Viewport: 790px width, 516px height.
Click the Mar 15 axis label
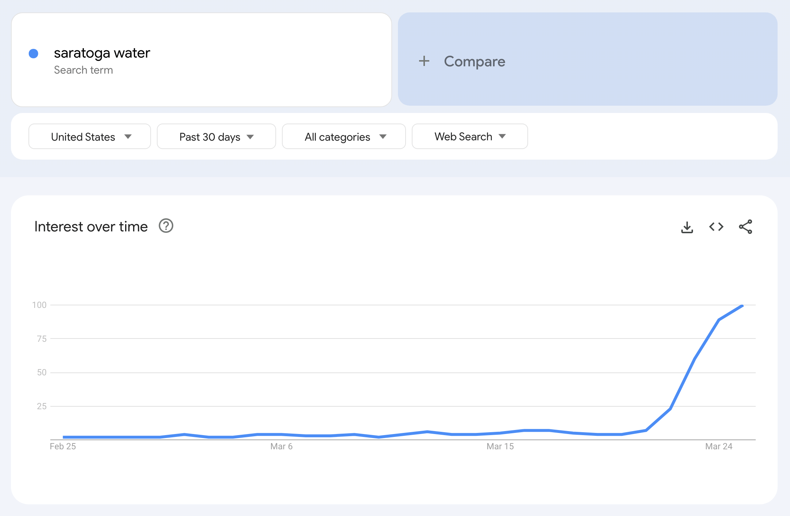(500, 446)
